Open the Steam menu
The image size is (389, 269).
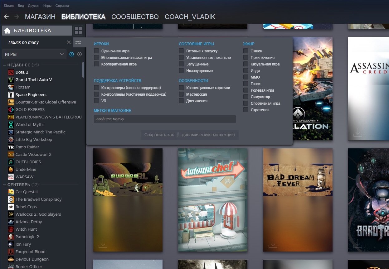coord(9,6)
